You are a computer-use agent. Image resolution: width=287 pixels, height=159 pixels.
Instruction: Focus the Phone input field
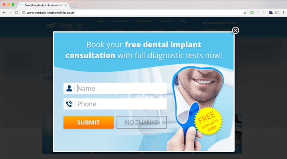[x=121, y=104]
